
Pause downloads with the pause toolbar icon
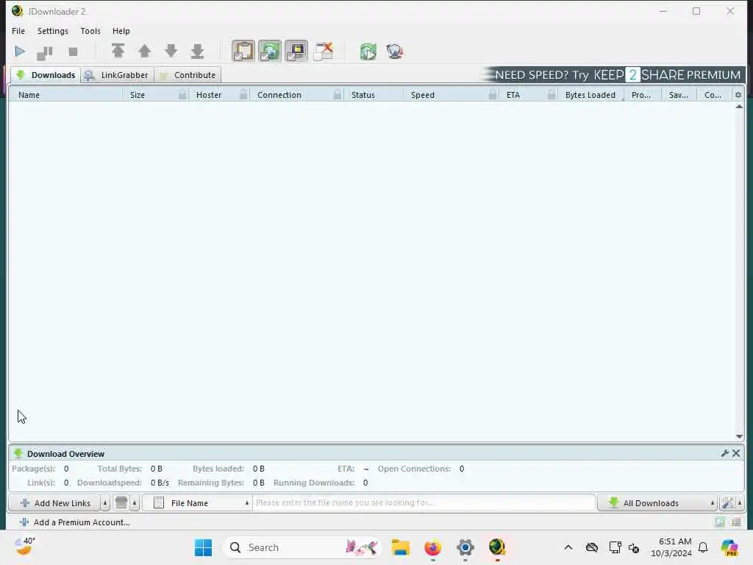[x=45, y=52]
